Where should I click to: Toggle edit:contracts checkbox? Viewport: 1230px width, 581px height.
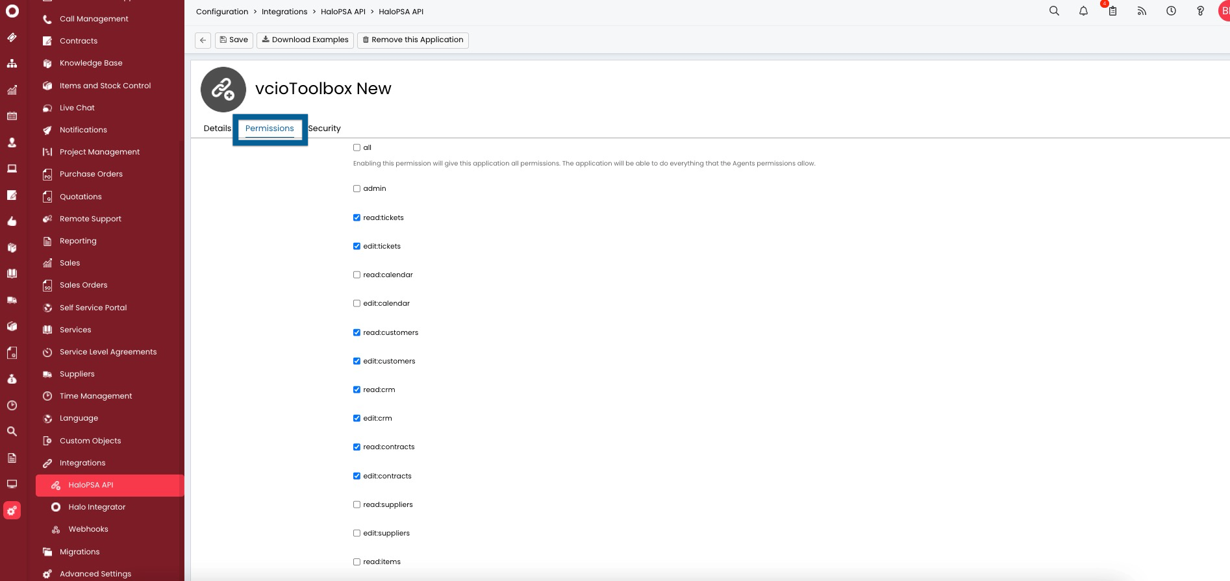[357, 476]
